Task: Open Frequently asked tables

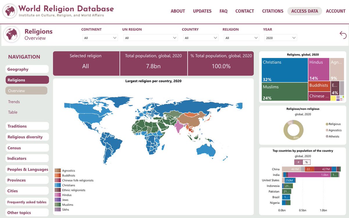Action: [27, 202]
